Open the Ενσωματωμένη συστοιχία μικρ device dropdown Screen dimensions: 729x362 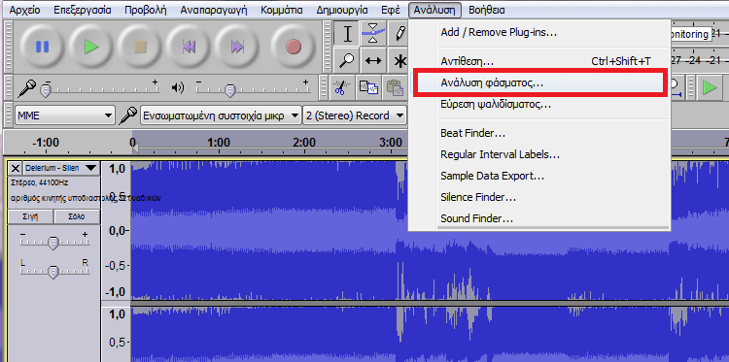[x=221, y=115]
